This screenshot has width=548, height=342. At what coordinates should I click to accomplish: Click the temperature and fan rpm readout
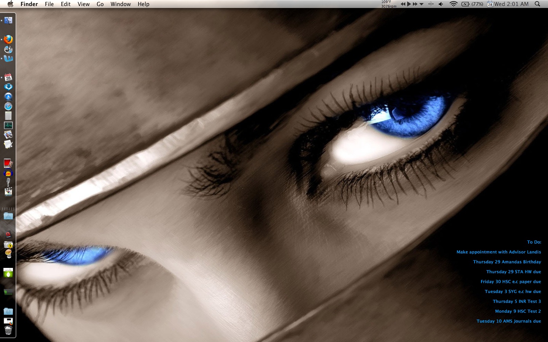coord(389,4)
